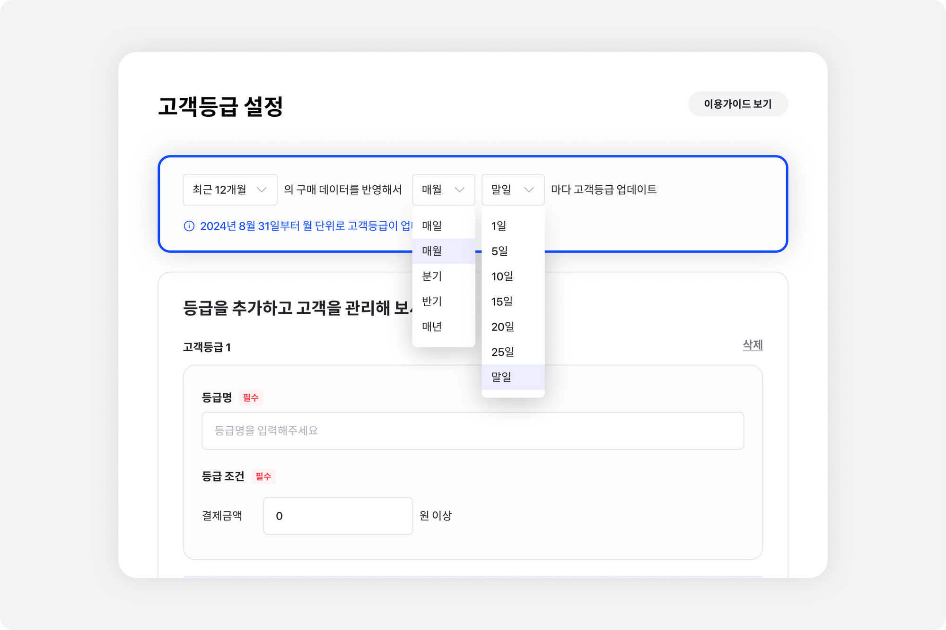
Task: Select 매일 from the frequency list
Action: [443, 226]
